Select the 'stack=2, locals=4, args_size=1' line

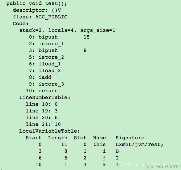67,30
